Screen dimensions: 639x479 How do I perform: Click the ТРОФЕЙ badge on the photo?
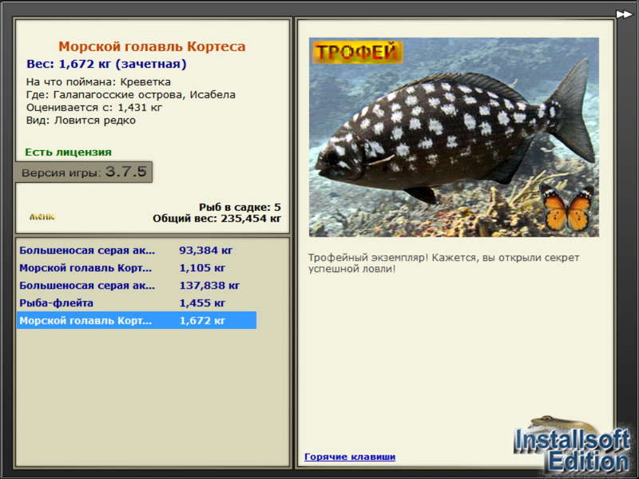coord(358,52)
